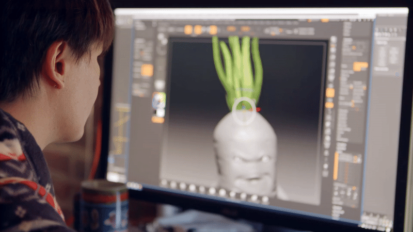Click the first orange mode button in top shelf
413x232 pixels.
[188, 30]
